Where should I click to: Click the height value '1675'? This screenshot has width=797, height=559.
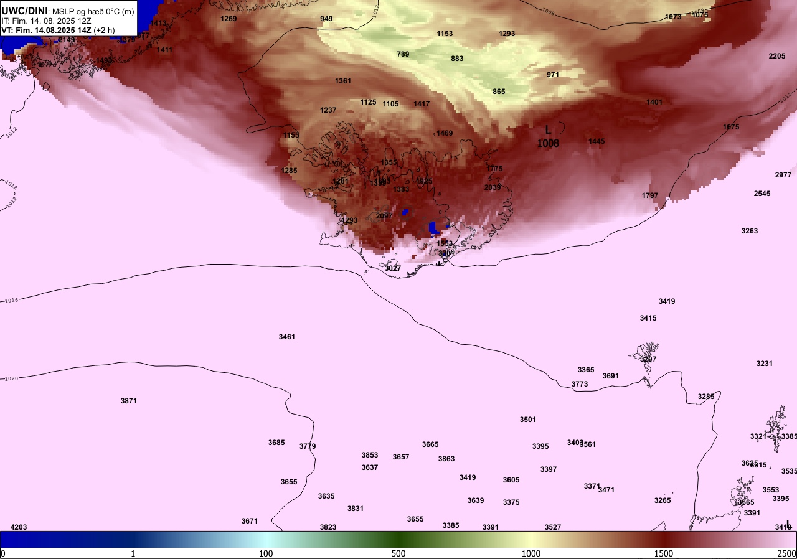pyautogui.click(x=731, y=127)
